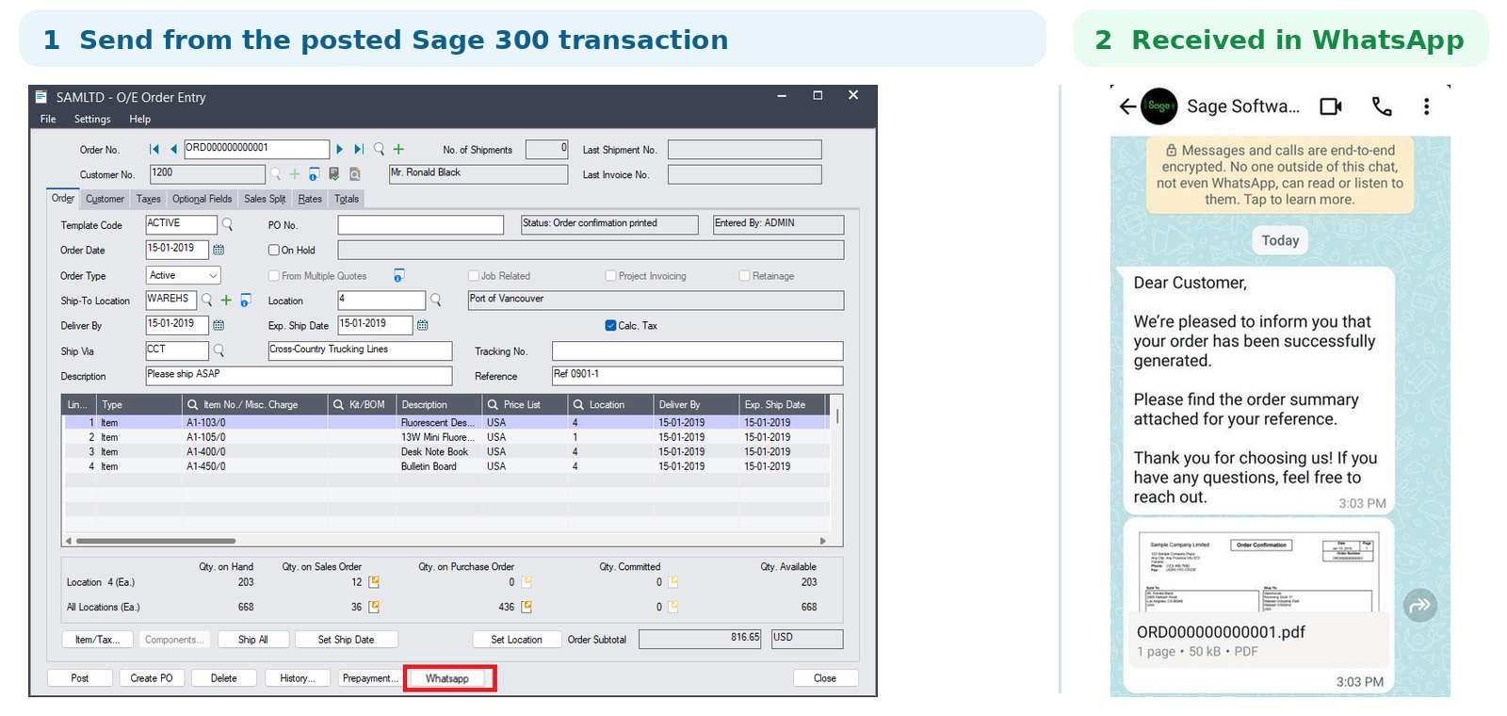Click into the PO No. field

point(421,225)
